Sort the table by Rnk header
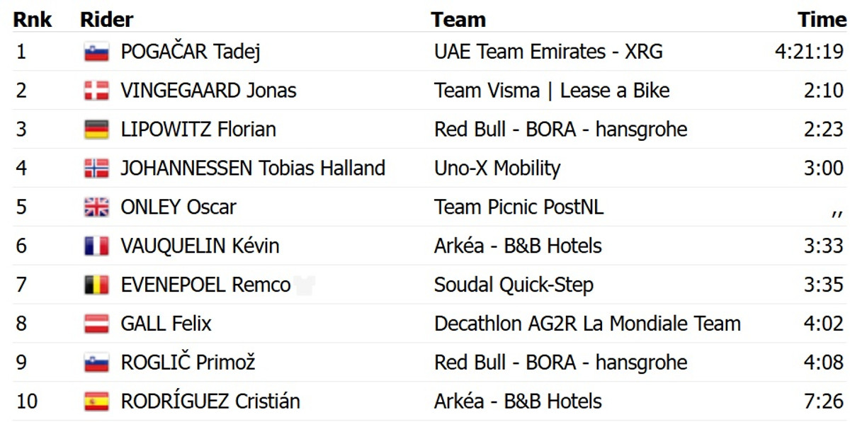Viewport: 850px width, 422px height. (x=33, y=19)
